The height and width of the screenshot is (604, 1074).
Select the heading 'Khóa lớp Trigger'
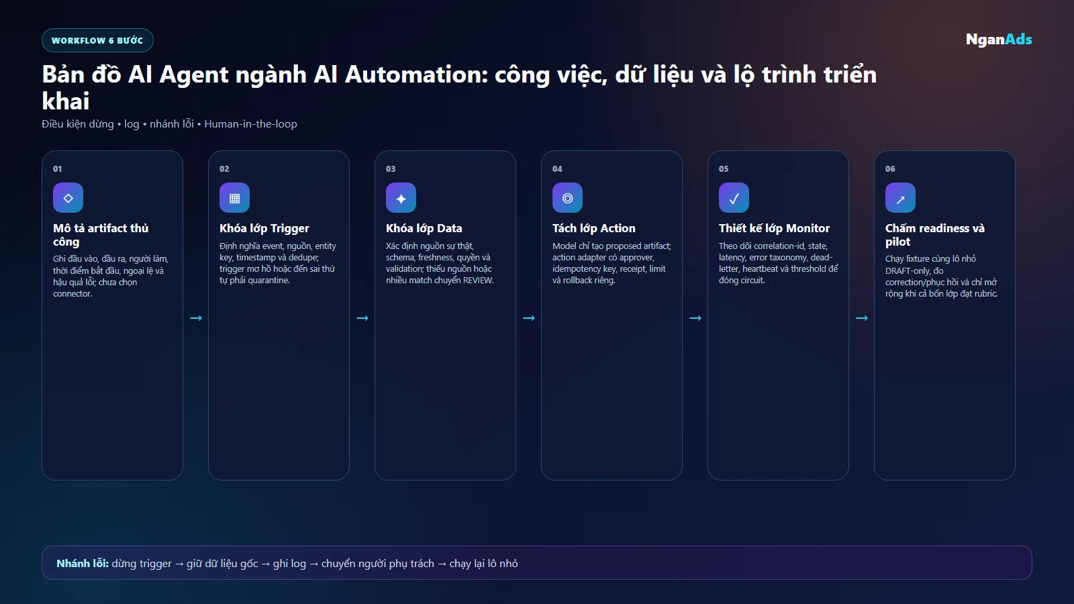tap(264, 228)
